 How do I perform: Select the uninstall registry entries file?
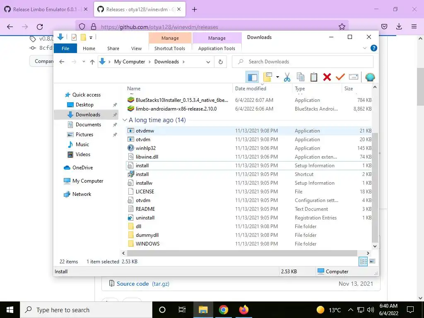click(249, 218)
